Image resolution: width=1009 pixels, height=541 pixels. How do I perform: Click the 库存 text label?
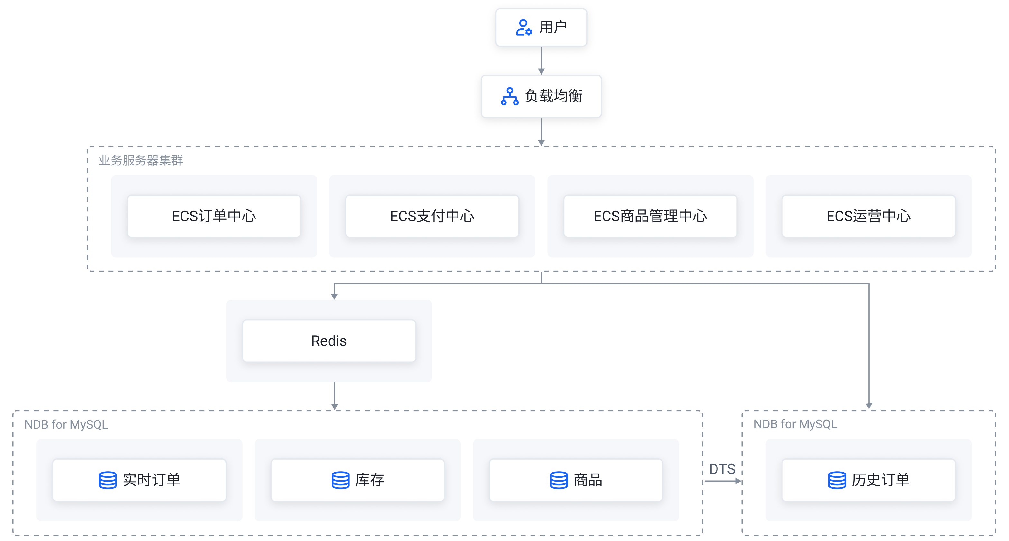tap(369, 480)
